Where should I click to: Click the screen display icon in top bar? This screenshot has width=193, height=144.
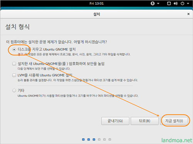[169, 3]
